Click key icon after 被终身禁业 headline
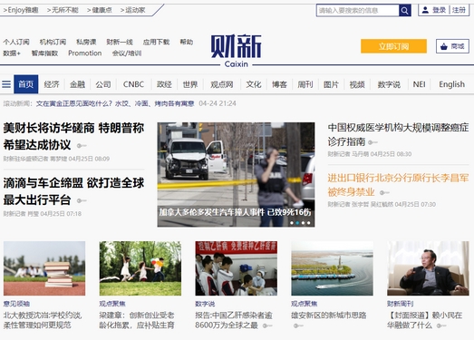 tap(384, 192)
